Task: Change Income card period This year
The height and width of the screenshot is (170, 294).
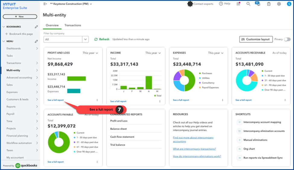Action: point(153,53)
